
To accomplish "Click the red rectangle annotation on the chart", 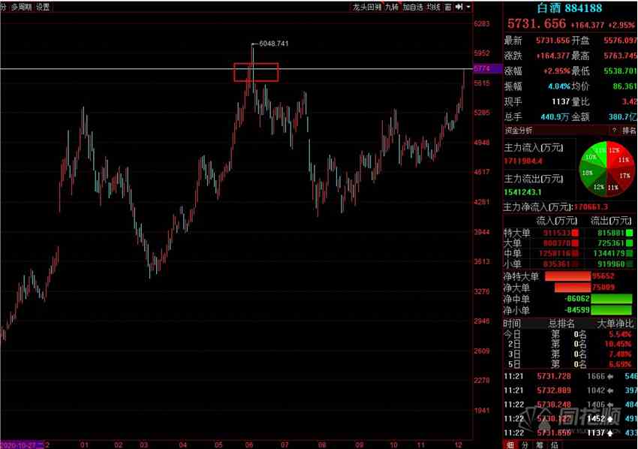I will [256, 72].
